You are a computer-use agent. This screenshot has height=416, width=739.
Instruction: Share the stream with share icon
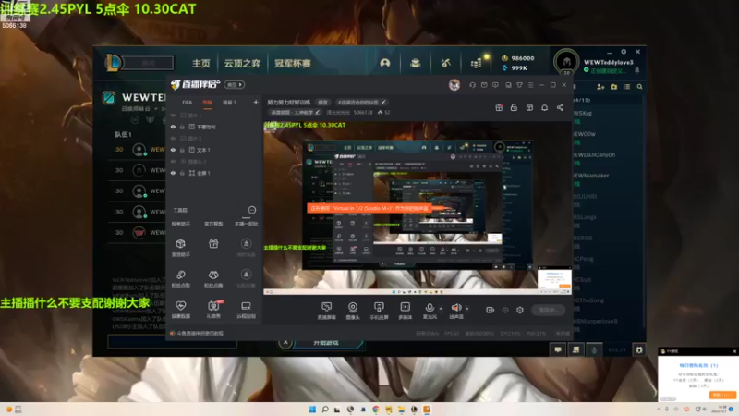click(560, 107)
